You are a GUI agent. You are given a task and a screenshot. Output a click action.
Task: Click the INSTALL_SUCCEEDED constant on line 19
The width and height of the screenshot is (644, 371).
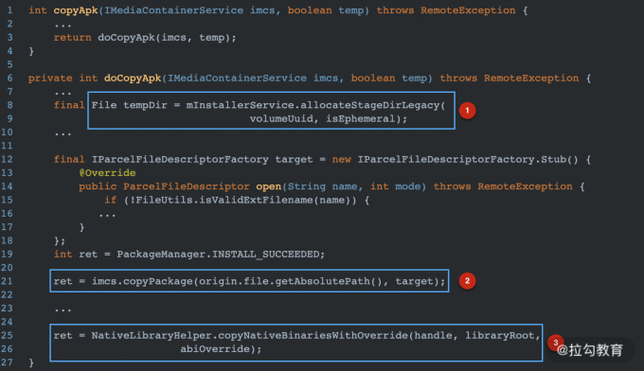(266, 254)
